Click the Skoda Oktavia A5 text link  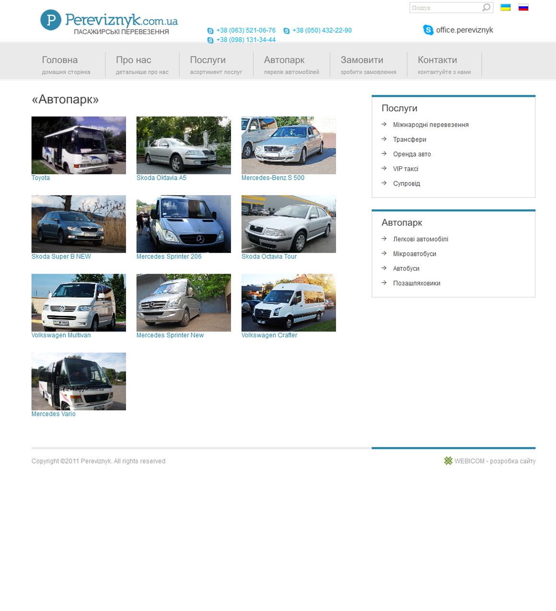click(x=162, y=178)
